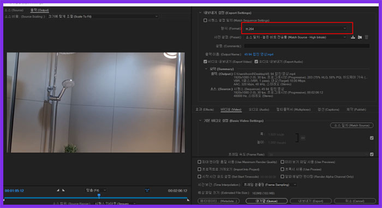The height and width of the screenshot is (208, 382).
Task: Click the Set Out Point triangle icon
Action: click(x=63, y=190)
